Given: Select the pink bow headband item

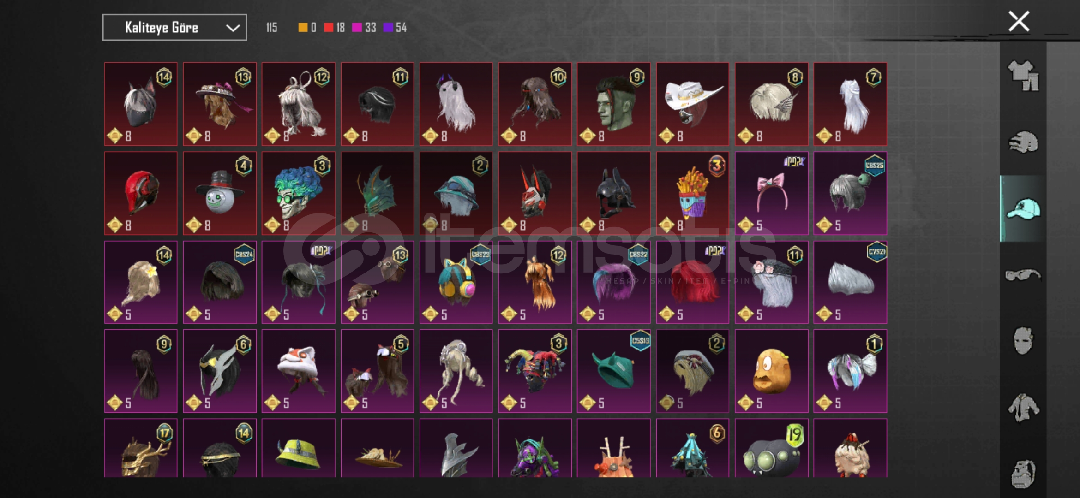Looking at the screenshot, I should (x=771, y=193).
